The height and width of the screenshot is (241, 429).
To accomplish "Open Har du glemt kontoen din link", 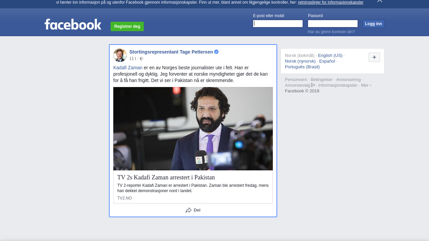I will (331, 32).
